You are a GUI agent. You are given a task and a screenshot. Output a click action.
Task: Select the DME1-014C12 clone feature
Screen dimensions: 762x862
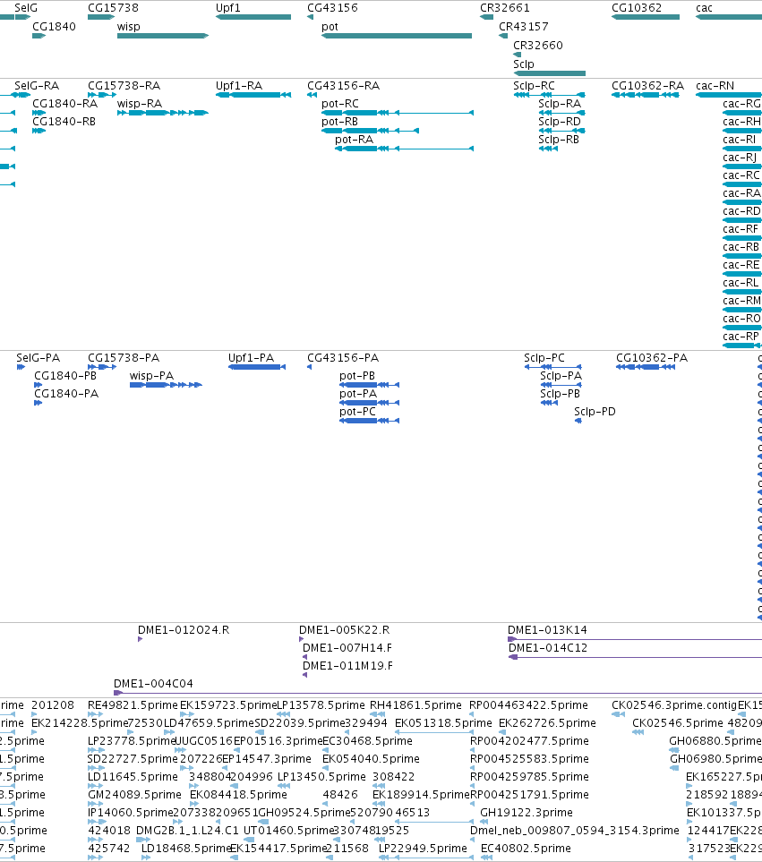(x=635, y=658)
